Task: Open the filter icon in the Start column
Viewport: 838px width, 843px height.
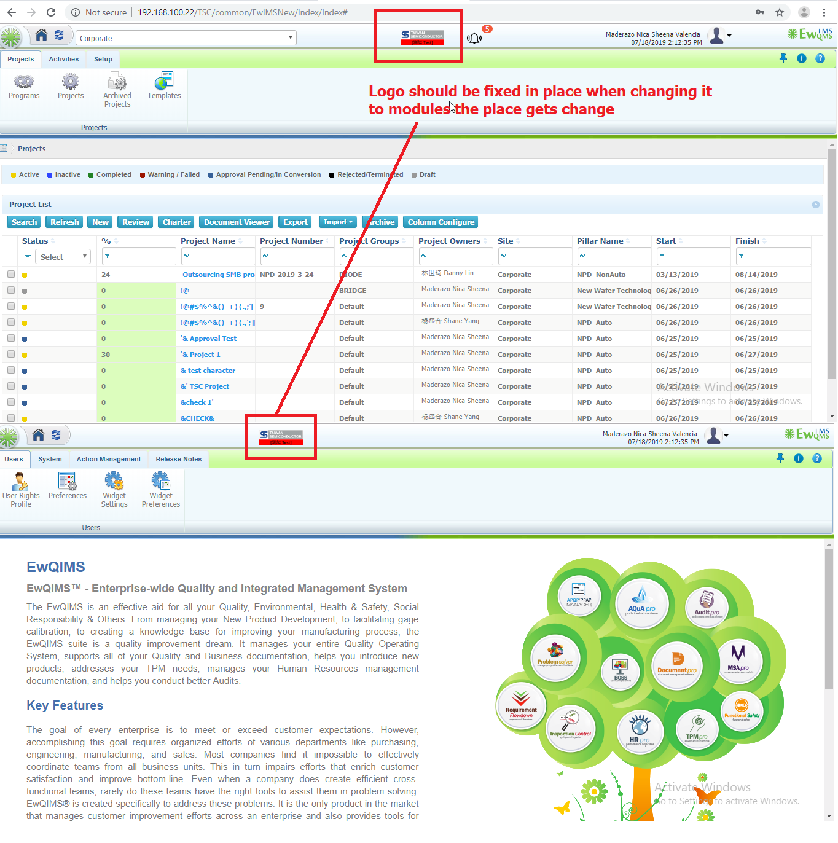Action: (x=662, y=256)
